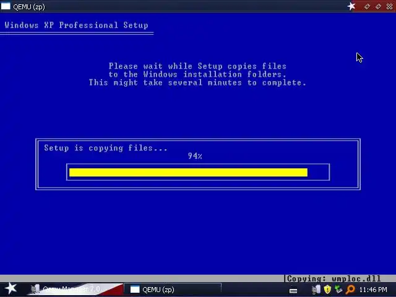Close the QEMU (zp) window
396x297 pixels.
tap(389, 7)
